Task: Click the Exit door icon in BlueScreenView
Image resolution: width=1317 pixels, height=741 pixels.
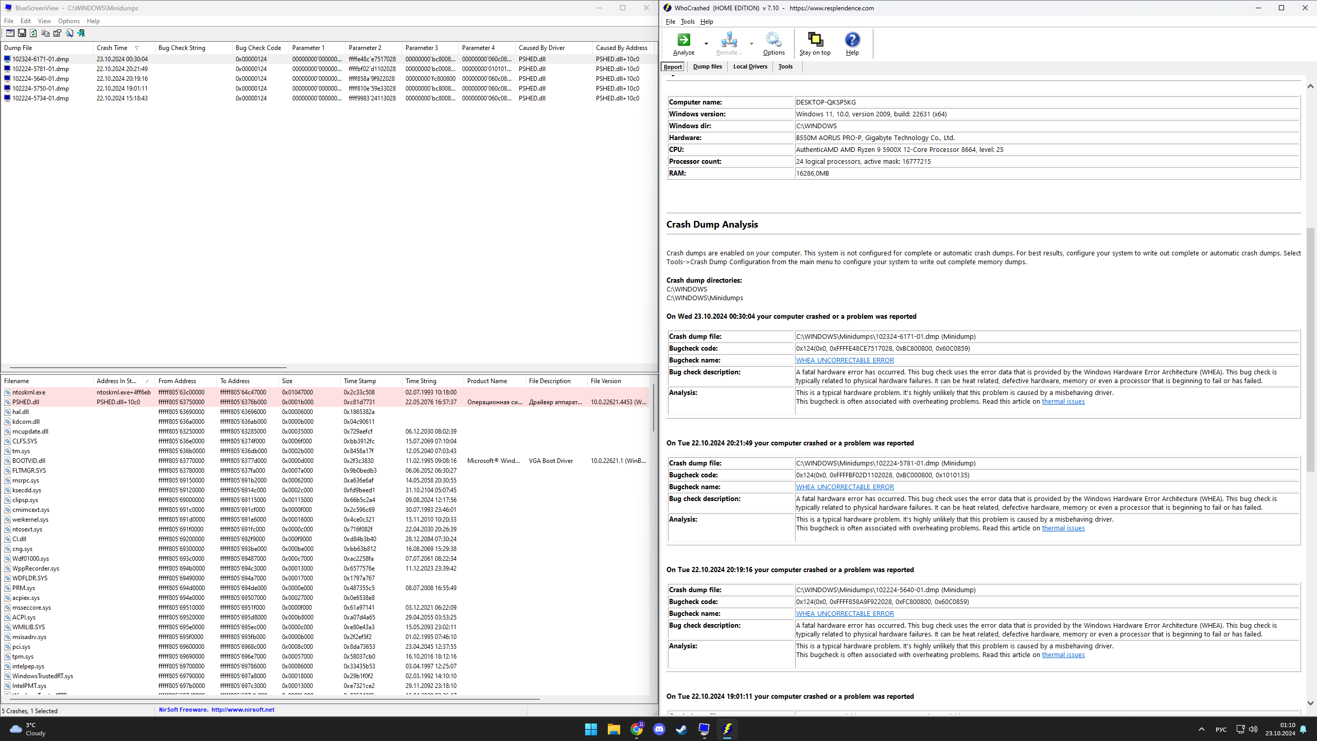Action: click(x=81, y=33)
